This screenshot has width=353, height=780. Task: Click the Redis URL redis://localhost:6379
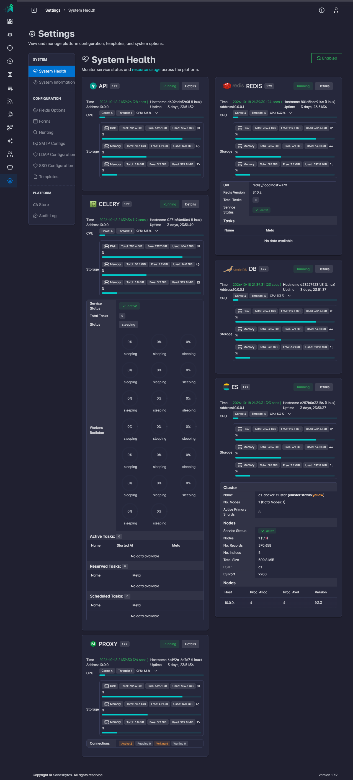tap(269, 185)
